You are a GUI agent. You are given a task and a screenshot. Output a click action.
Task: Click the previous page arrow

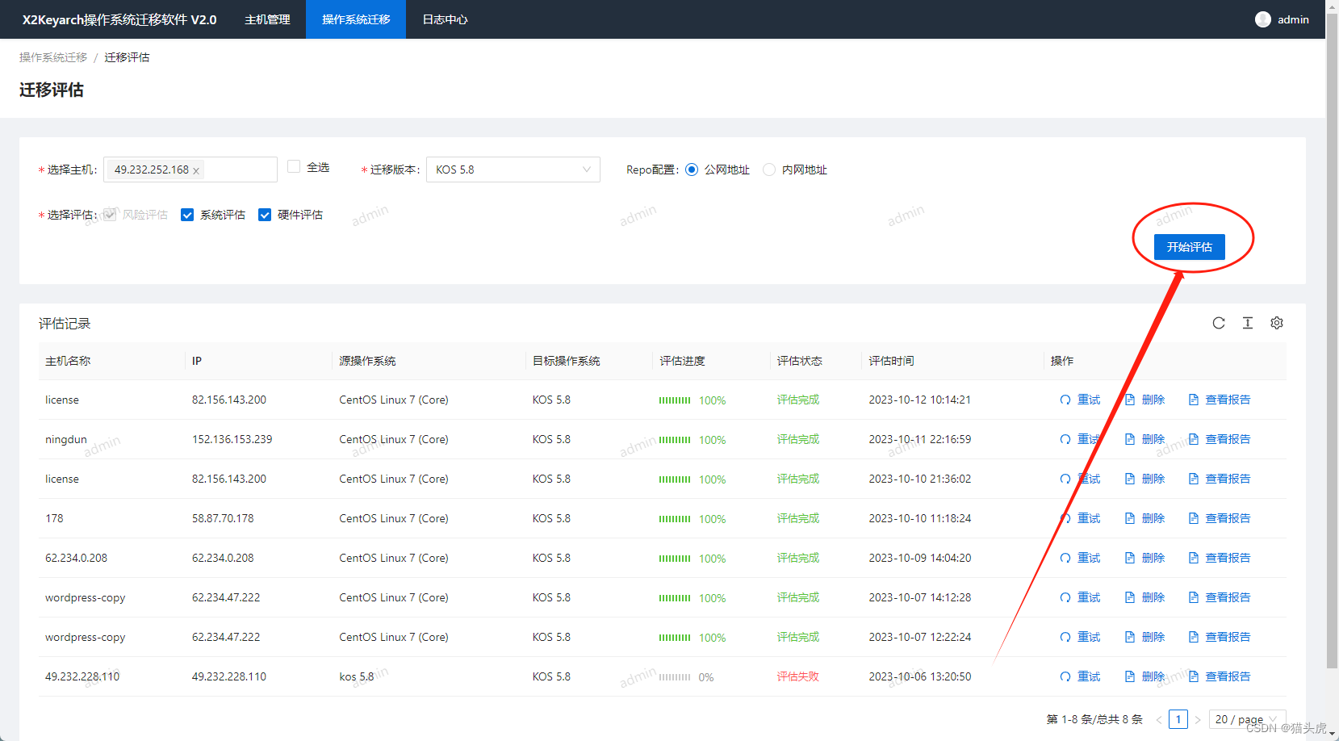tap(1159, 719)
